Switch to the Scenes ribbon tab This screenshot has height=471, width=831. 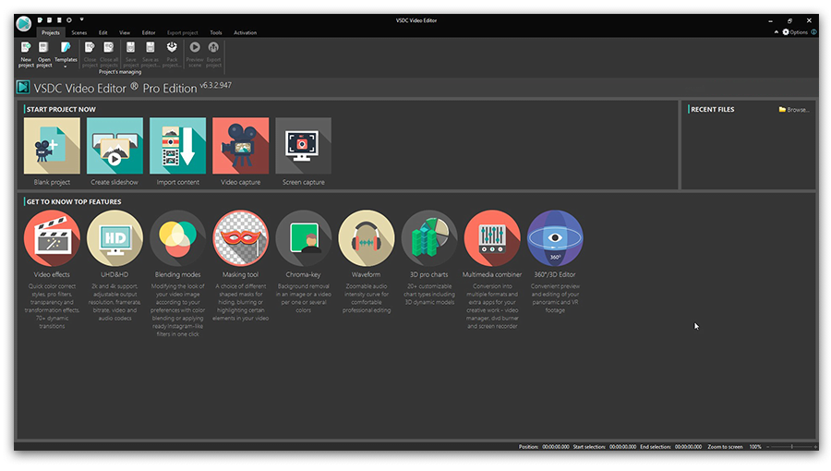point(79,32)
